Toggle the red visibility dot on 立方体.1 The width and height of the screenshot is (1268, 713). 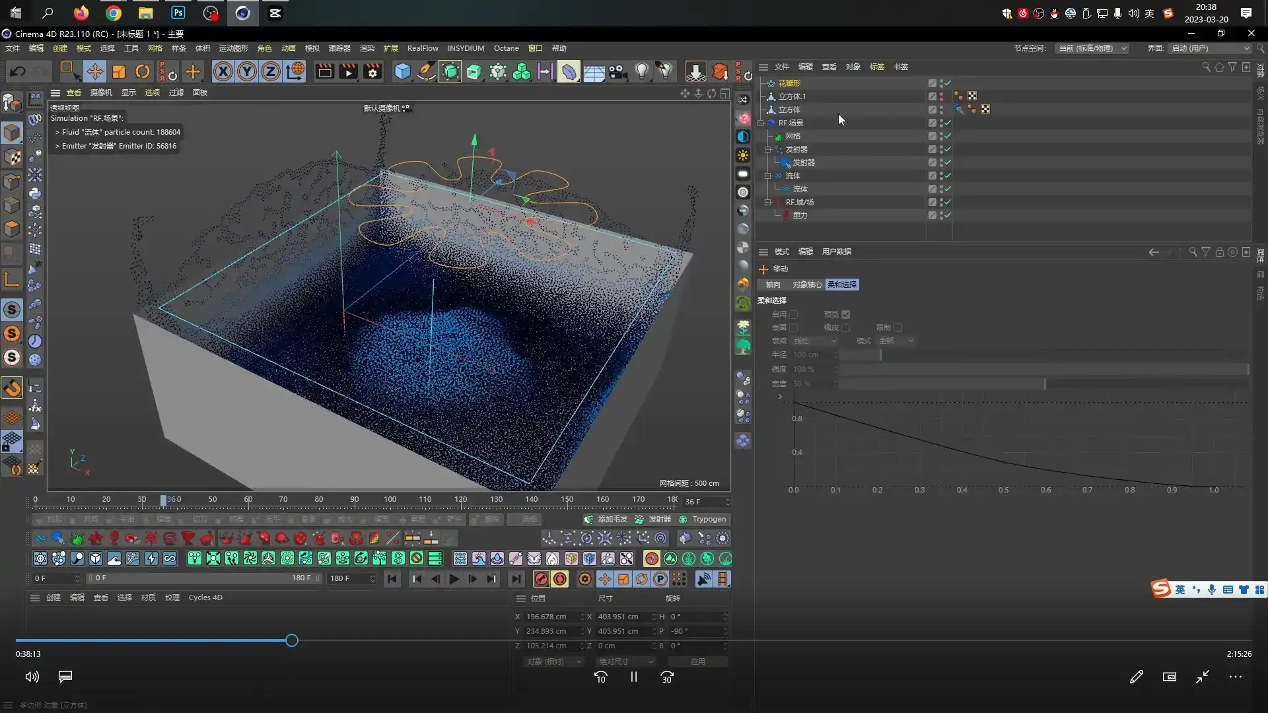tap(940, 94)
